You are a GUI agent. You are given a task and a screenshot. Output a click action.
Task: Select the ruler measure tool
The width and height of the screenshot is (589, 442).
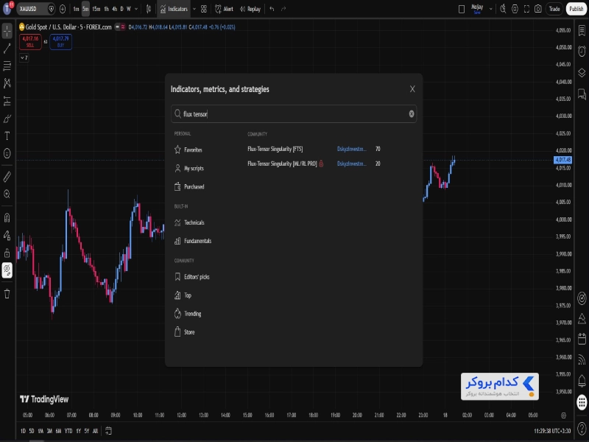tap(7, 176)
